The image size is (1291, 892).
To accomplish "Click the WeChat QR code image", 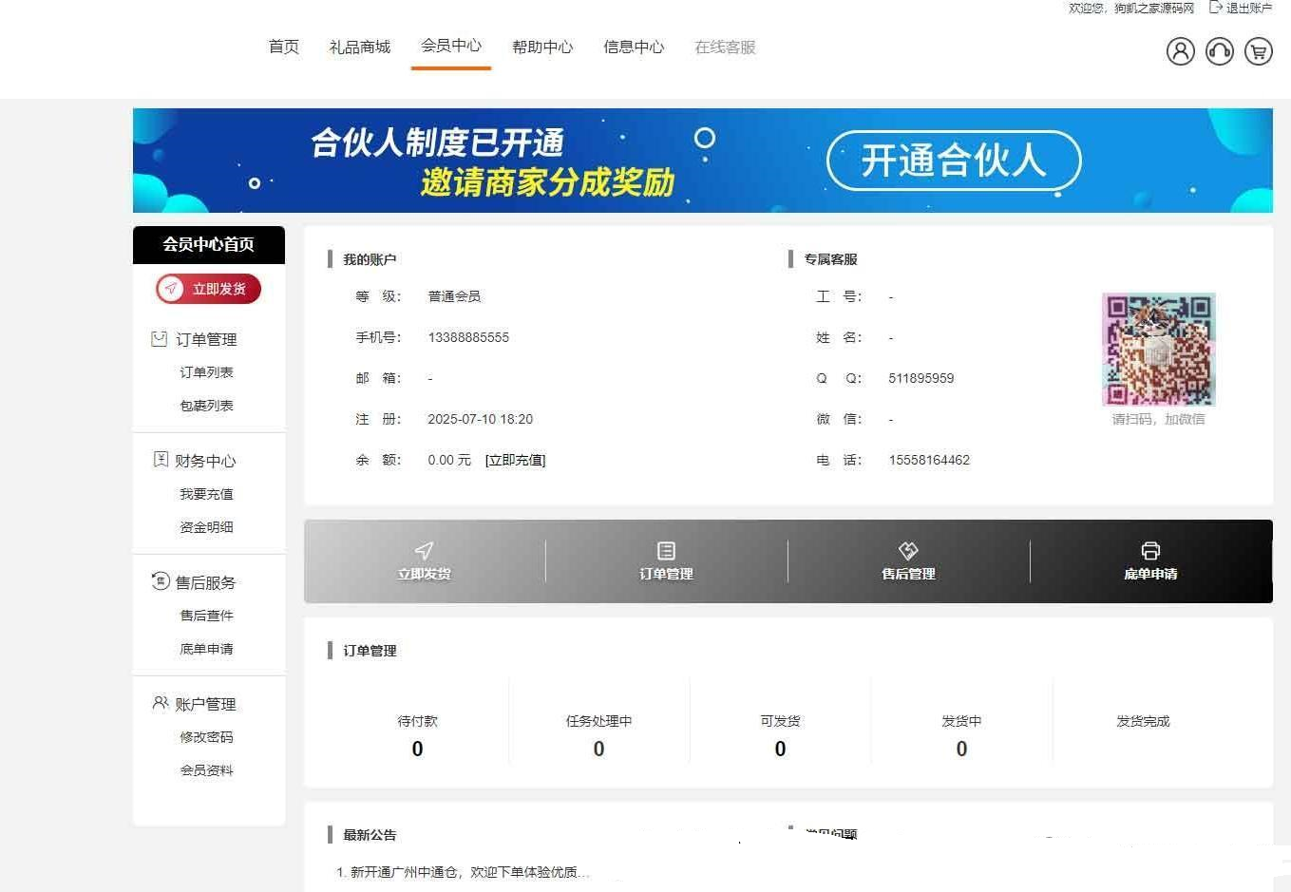I will (1157, 349).
